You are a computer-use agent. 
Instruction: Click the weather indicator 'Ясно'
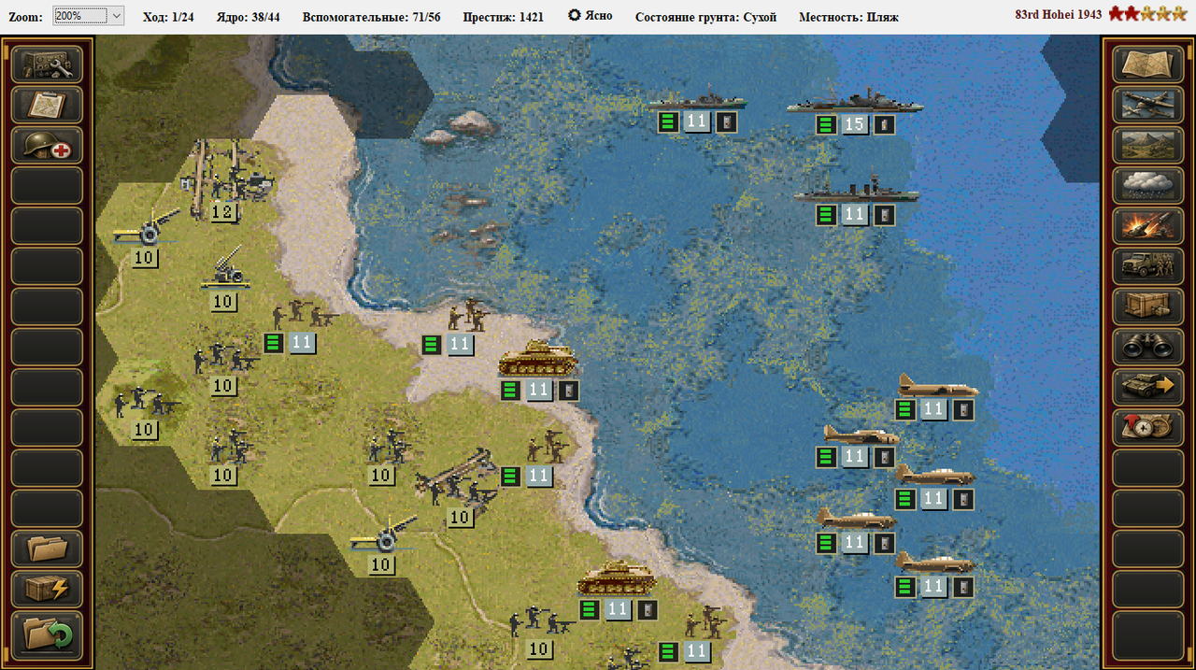[591, 16]
